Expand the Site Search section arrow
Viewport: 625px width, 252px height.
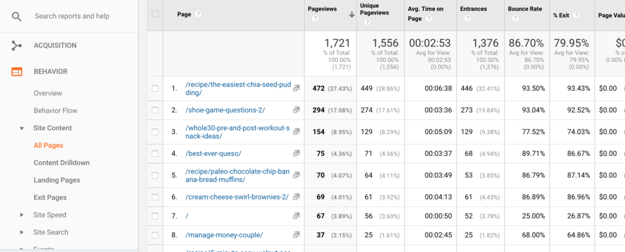click(x=22, y=233)
